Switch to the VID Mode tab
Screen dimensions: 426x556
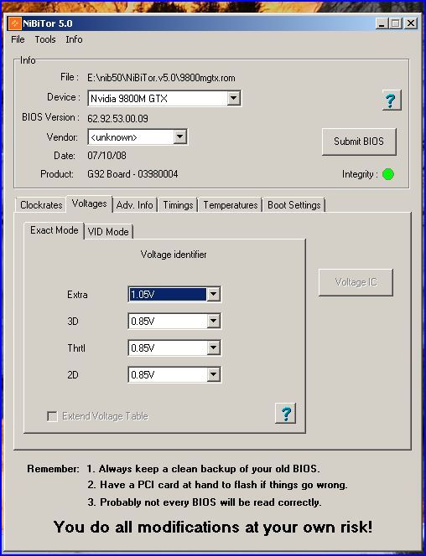[108, 232]
